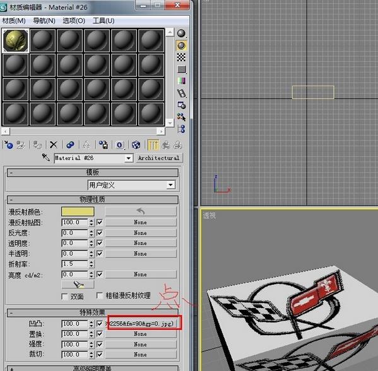Click the Select by Material icon
Viewport: 378px width, 371px height.
[x=182, y=117]
